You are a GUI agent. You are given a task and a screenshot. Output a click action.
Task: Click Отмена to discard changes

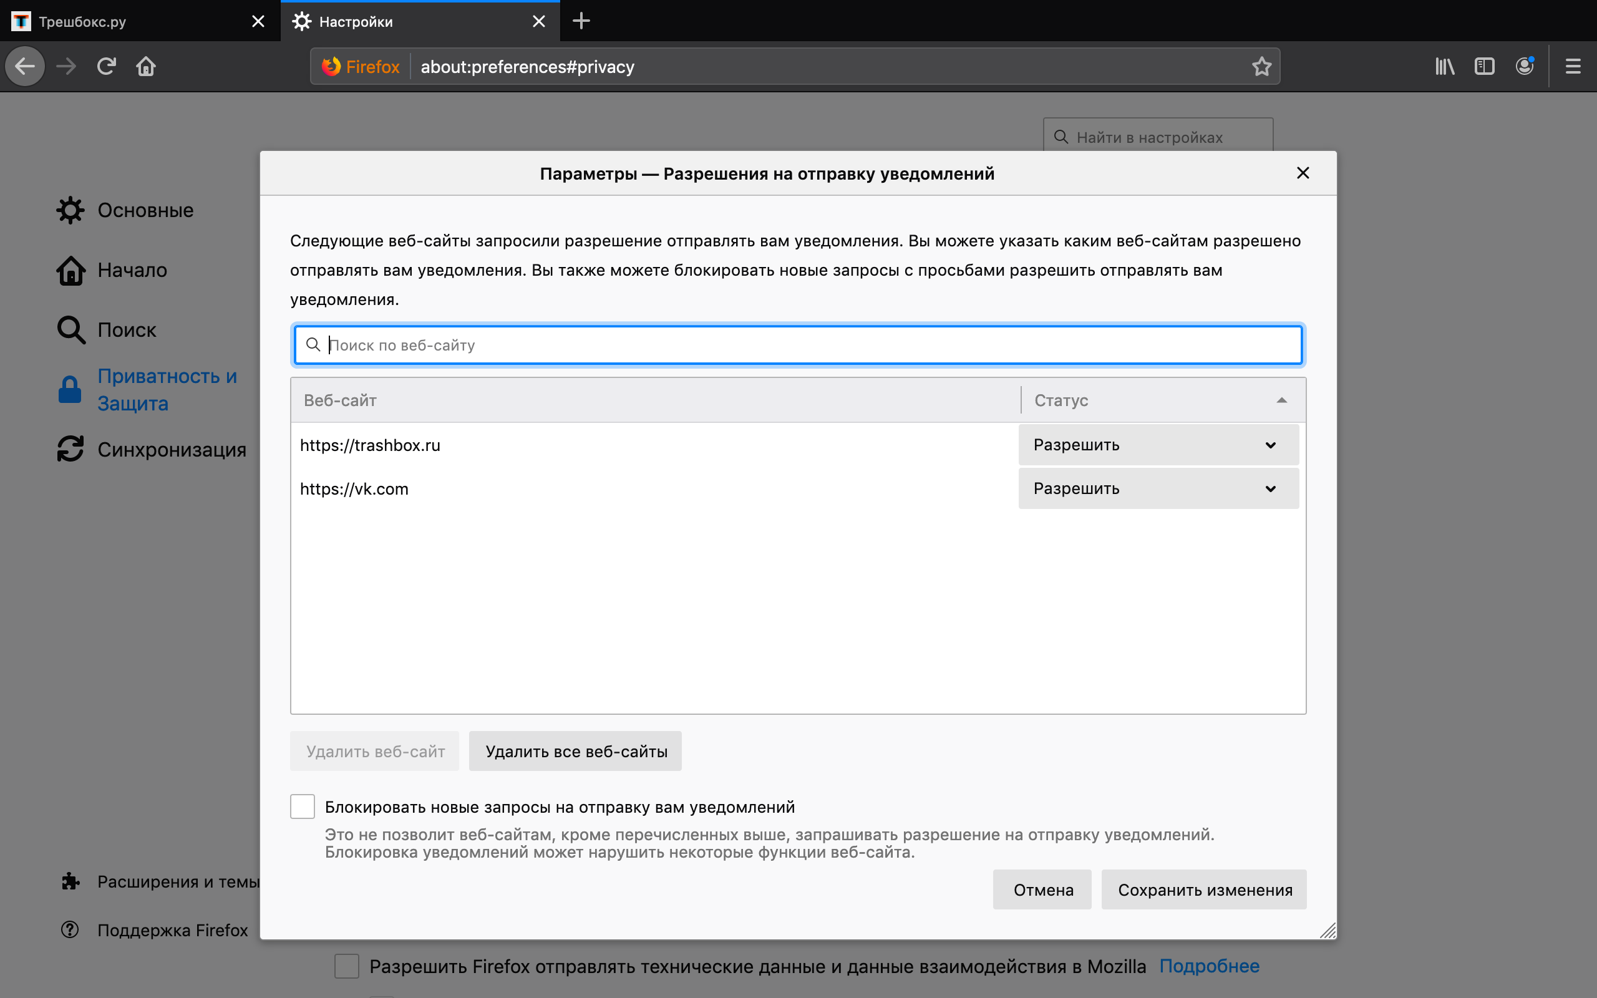1042,889
